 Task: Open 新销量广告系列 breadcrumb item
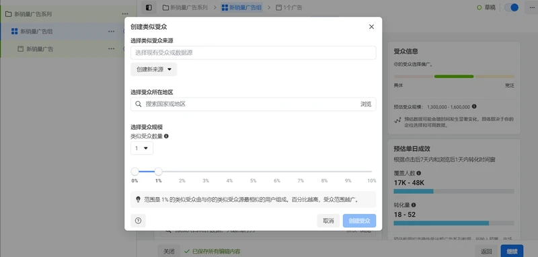coord(186,7)
